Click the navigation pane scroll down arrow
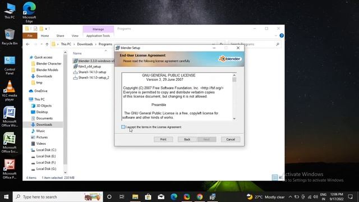 pyautogui.click(x=65, y=172)
